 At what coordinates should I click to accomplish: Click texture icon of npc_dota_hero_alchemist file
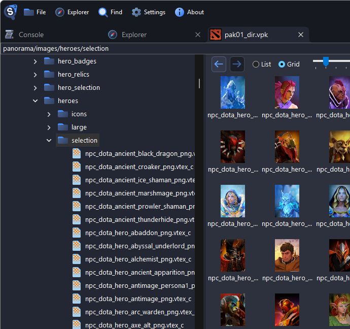(77, 259)
